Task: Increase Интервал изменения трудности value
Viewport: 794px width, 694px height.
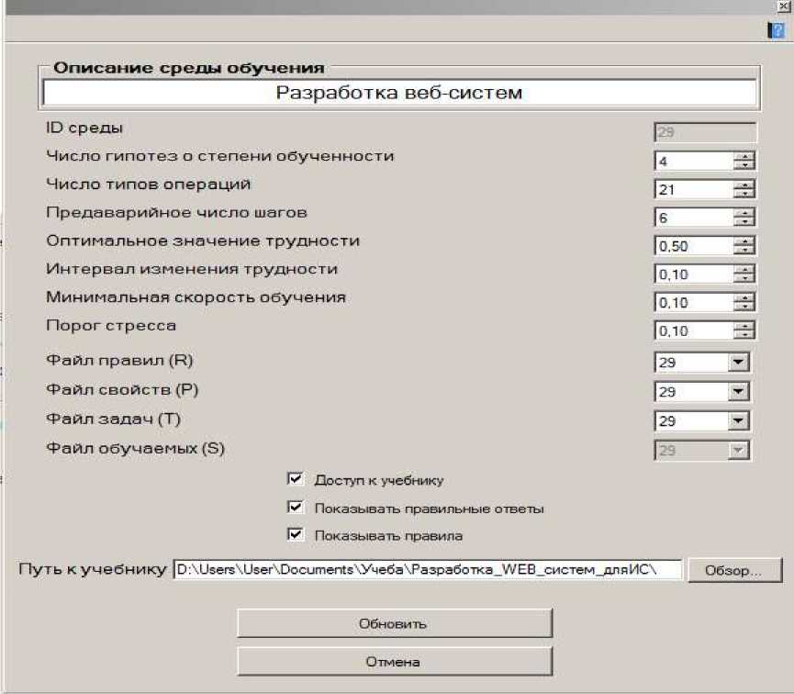Action: (744, 270)
